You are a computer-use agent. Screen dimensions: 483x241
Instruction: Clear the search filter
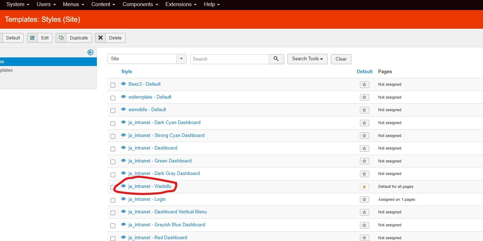pos(341,59)
